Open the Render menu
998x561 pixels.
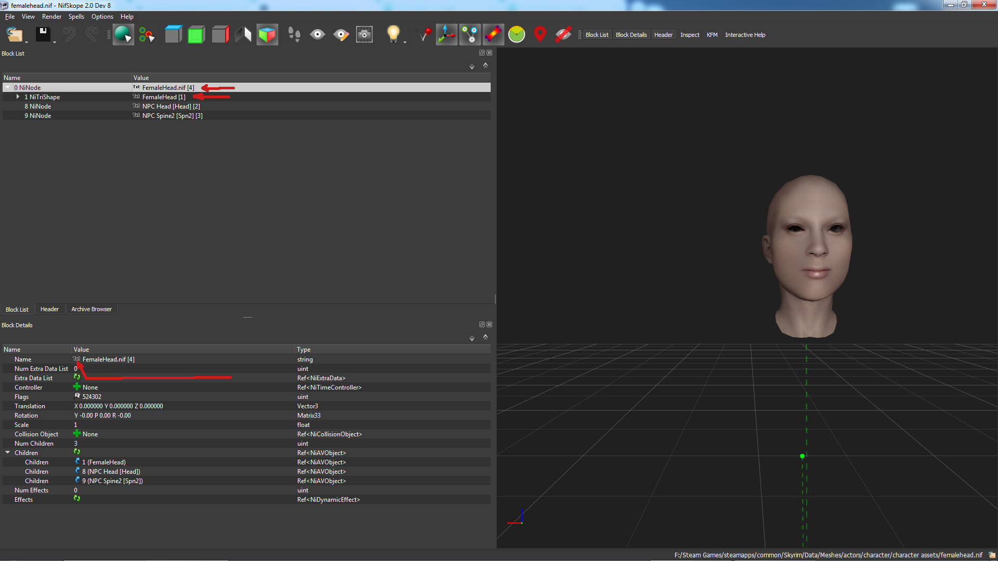51,17
